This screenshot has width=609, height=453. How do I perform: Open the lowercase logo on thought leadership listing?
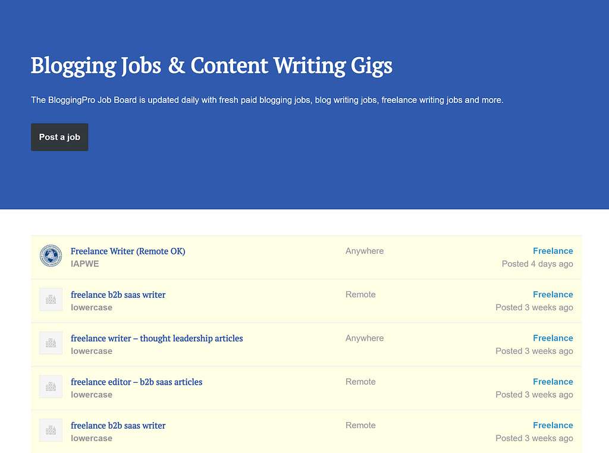51,343
